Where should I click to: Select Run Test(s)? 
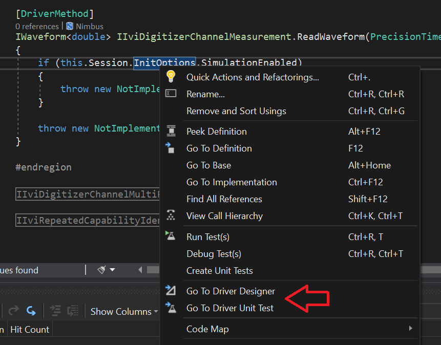290,237
